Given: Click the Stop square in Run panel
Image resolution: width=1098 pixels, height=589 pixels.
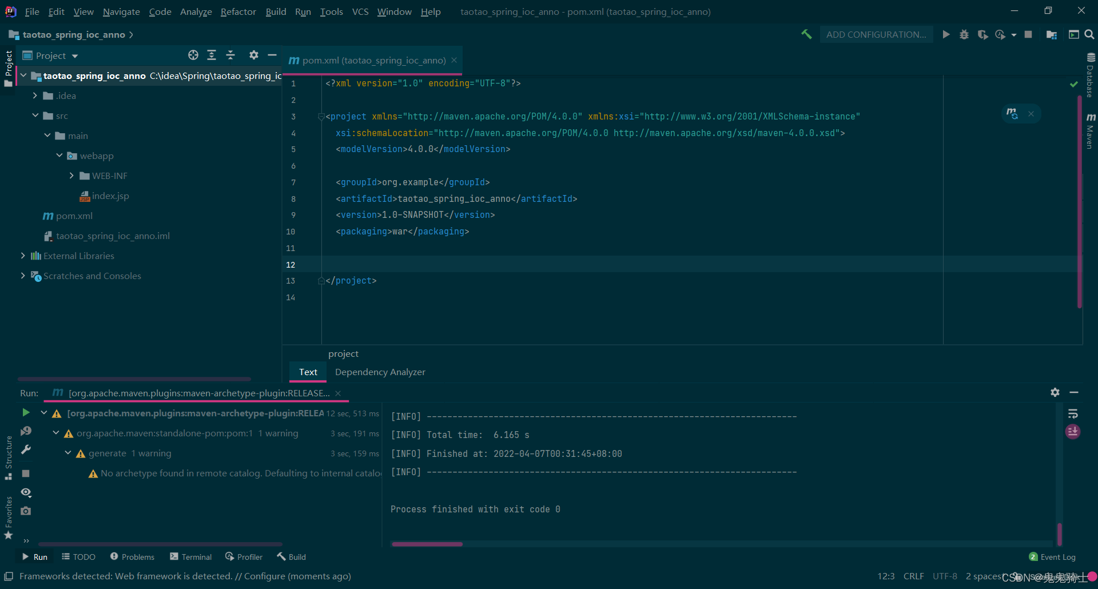Looking at the screenshot, I should [26, 473].
